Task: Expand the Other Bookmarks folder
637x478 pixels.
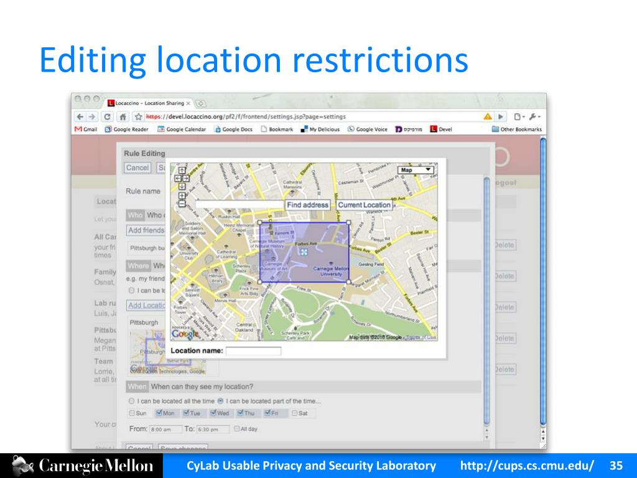Action: click(517, 129)
